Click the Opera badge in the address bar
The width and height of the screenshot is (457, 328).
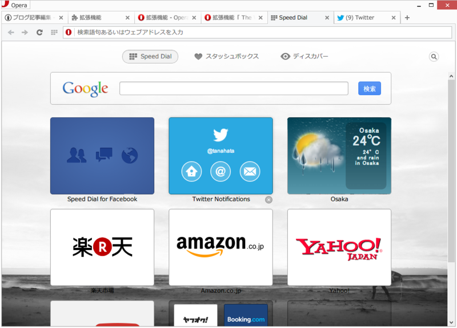coord(69,32)
